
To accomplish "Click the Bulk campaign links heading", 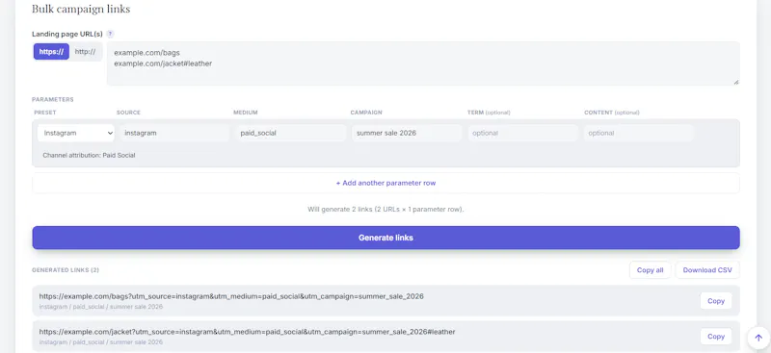I will (x=81, y=9).
